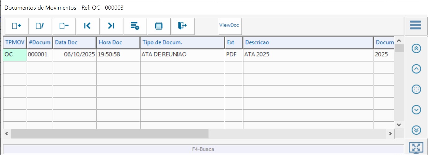Open the ViewDoc viewer
Image resolution: width=428 pixels, height=155 pixels.
[x=229, y=25]
